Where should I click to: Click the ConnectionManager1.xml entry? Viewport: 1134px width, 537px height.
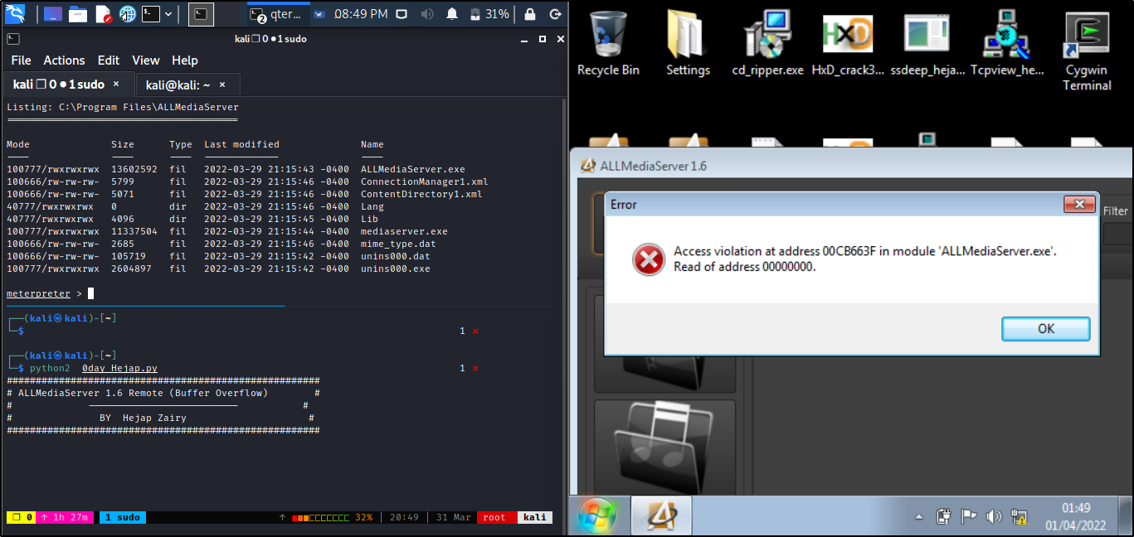[x=425, y=181]
